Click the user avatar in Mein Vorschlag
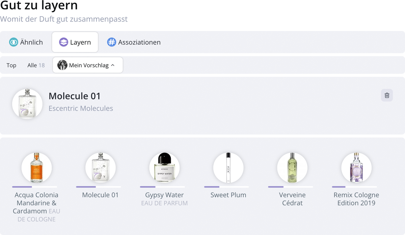This screenshot has width=405, height=235. click(x=62, y=65)
